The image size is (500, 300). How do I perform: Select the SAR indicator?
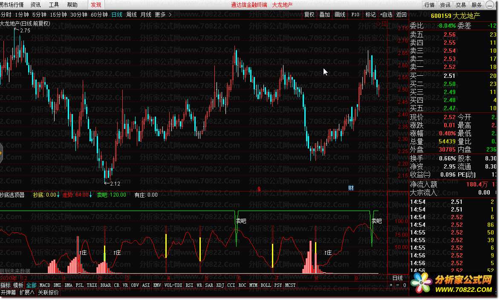tap(209, 286)
